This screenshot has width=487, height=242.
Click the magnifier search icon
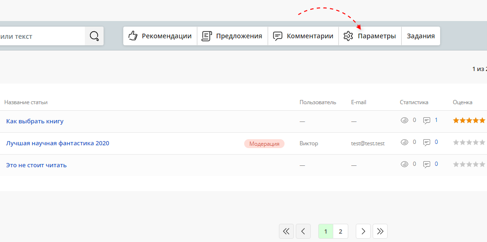click(x=94, y=36)
